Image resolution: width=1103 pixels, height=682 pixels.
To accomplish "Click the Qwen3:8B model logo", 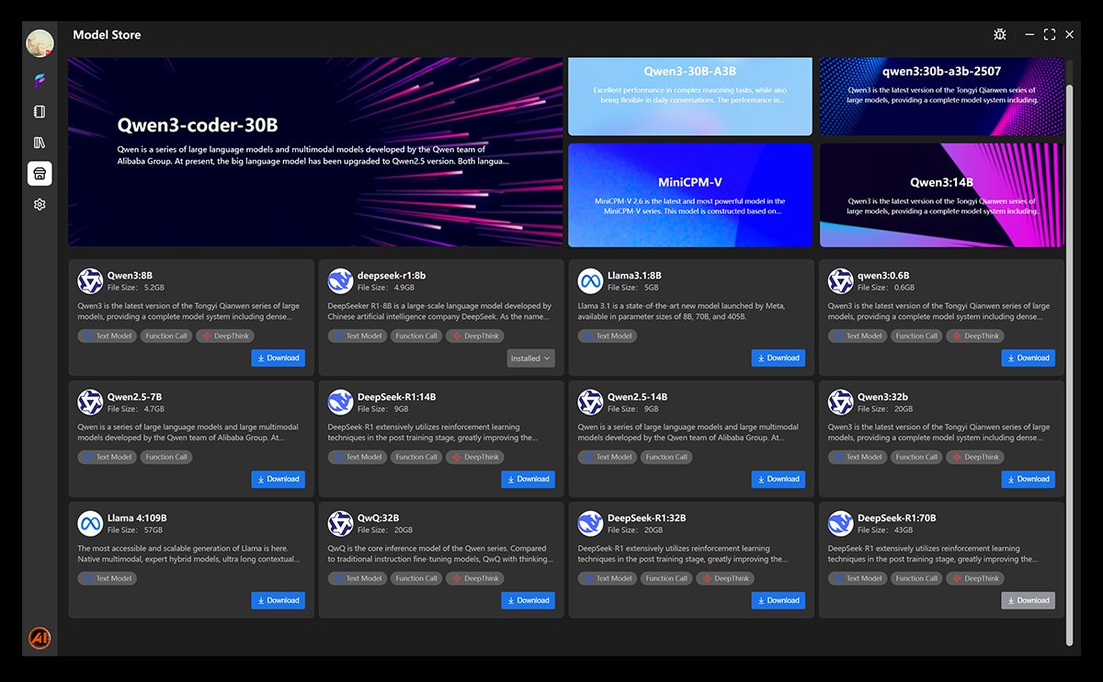I will coord(90,280).
